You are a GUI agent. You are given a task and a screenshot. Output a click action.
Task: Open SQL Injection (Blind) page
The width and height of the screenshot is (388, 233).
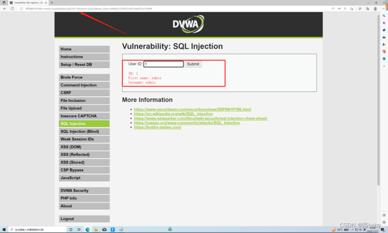(84, 131)
